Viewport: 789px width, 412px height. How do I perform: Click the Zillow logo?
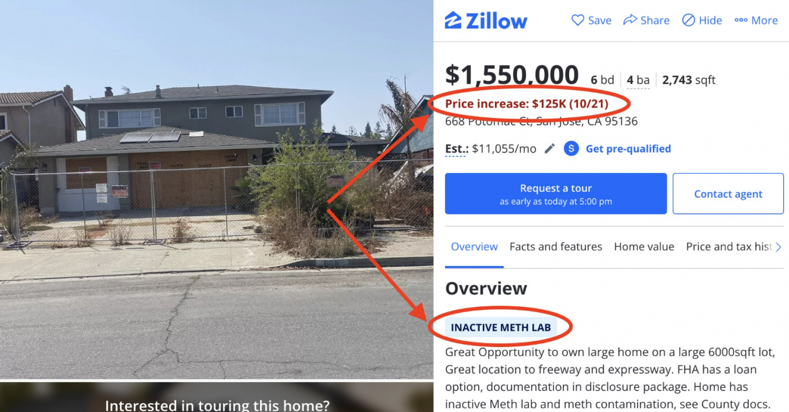pyautogui.click(x=486, y=20)
